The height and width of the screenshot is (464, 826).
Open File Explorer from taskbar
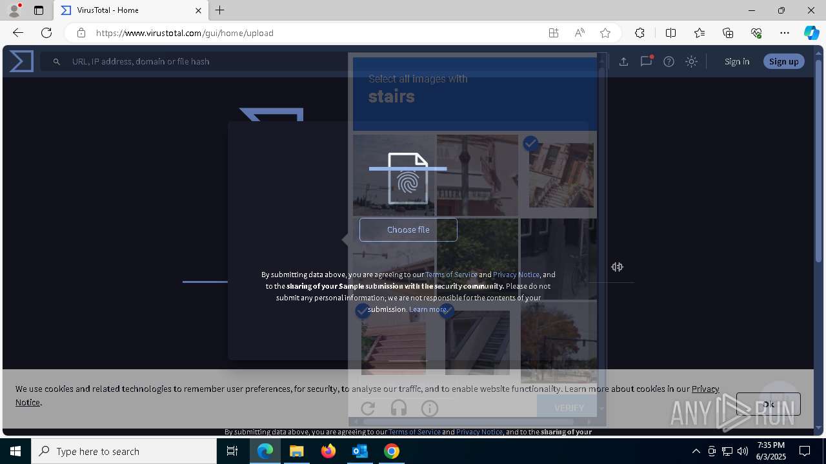pyautogui.click(x=297, y=451)
